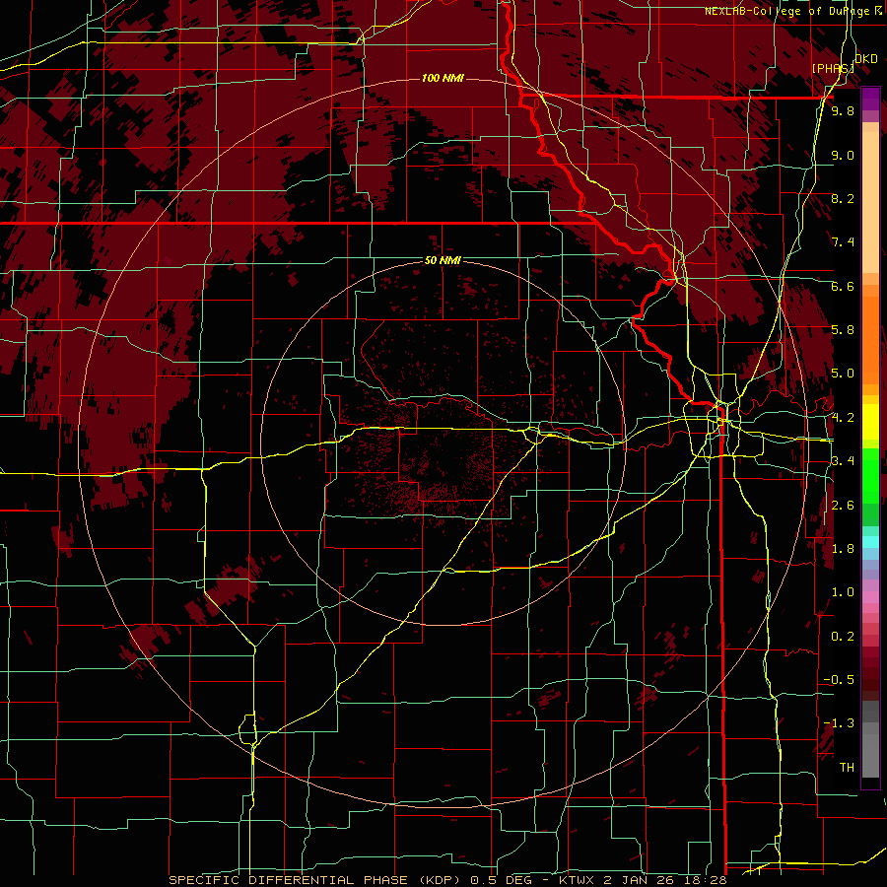Click the "50 NMI" range ring label
Image resolution: width=887 pixels, height=887 pixels.
pos(443,260)
